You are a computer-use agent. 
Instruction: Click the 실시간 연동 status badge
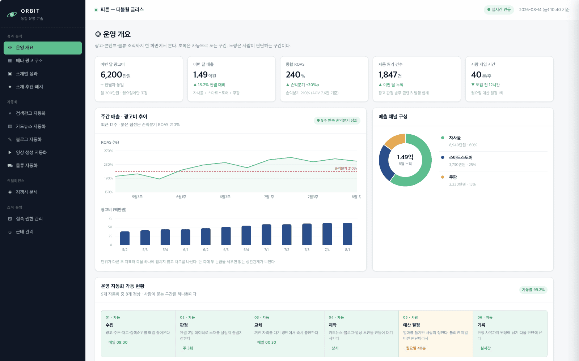click(499, 10)
